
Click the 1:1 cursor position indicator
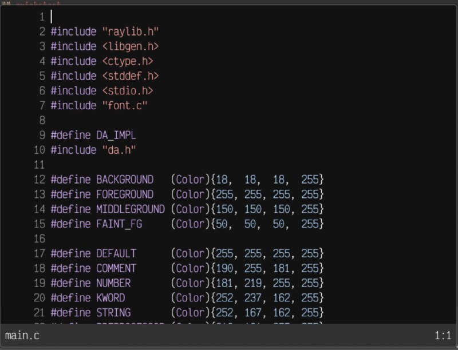pos(443,335)
